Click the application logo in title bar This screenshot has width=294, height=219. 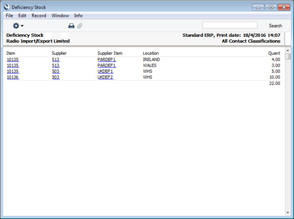click(x=7, y=7)
